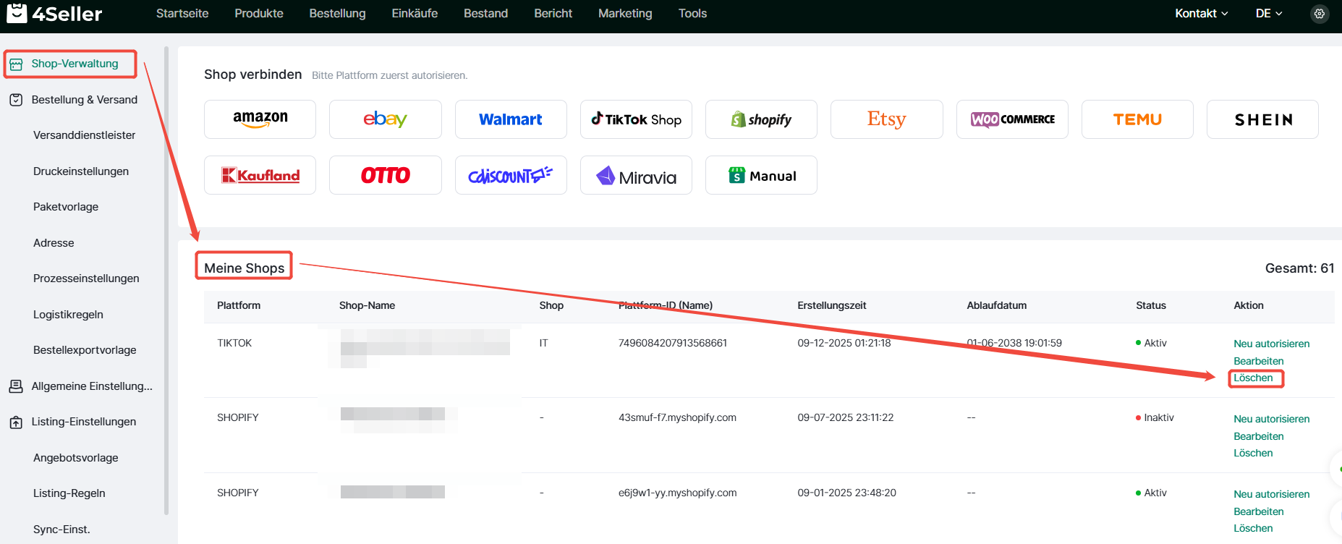Click the Gesamt: 61 total label
Viewport: 1342px width, 544px height.
[x=1299, y=268]
